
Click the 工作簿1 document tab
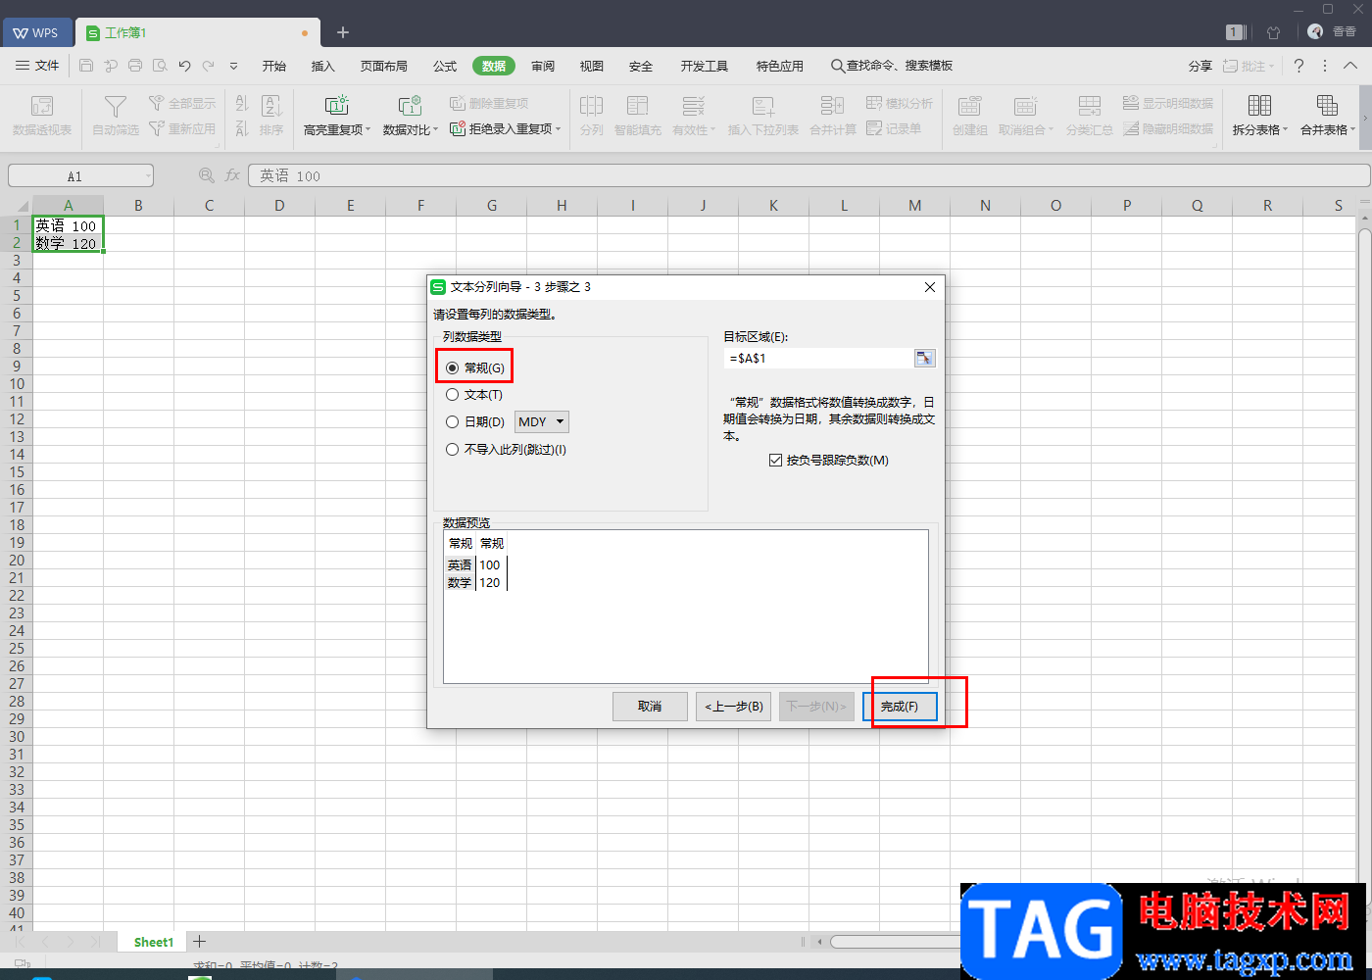198,32
